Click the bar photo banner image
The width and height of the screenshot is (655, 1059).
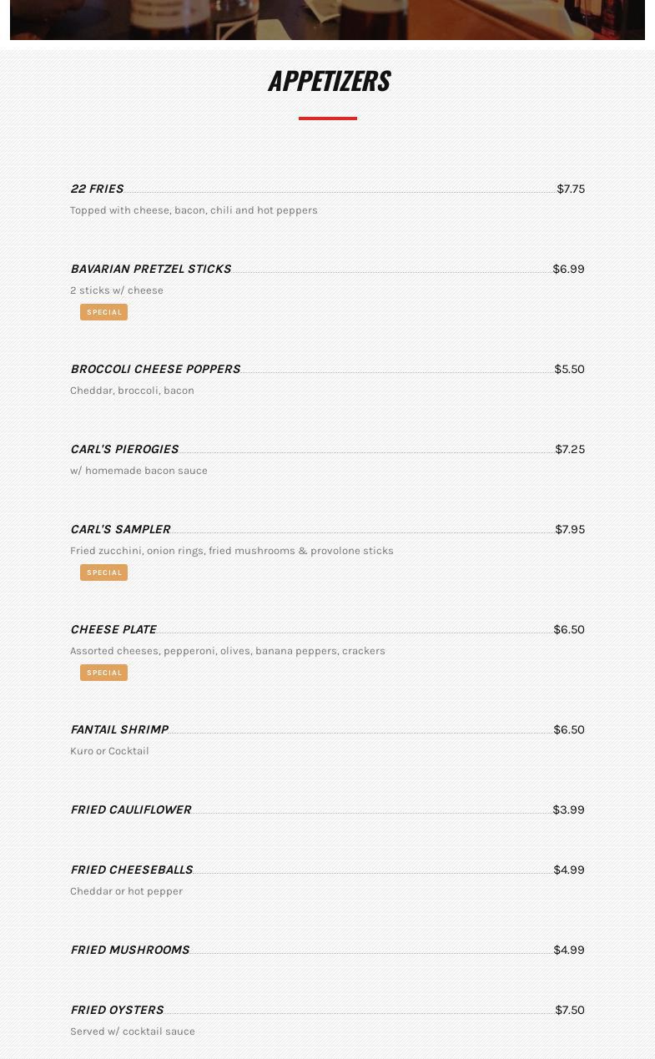[327, 19]
